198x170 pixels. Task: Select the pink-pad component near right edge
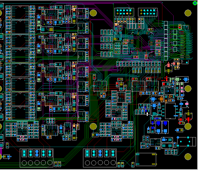(x=186, y=104)
